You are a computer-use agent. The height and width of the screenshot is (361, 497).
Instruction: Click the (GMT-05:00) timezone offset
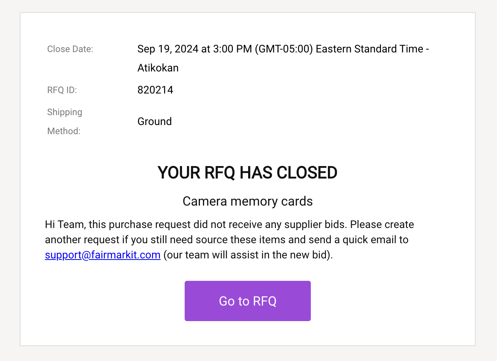284,49
